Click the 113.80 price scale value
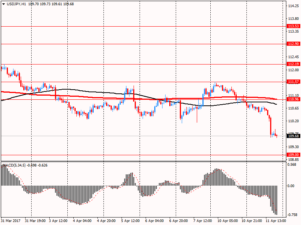The height and width of the screenshot is (225, 301). pyautogui.click(x=293, y=18)
